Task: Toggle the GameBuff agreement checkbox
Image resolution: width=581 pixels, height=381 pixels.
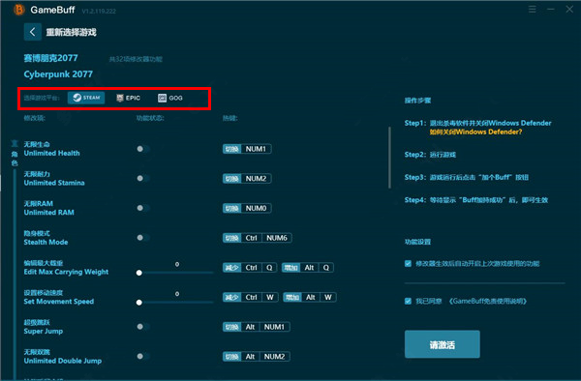Action: [x=408, y=301]
